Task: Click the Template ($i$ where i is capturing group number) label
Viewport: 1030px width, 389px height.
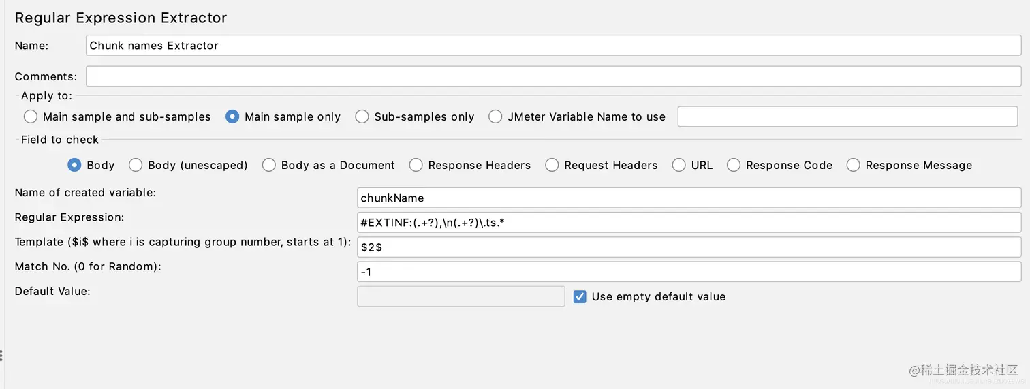Action: pos(183,242)
